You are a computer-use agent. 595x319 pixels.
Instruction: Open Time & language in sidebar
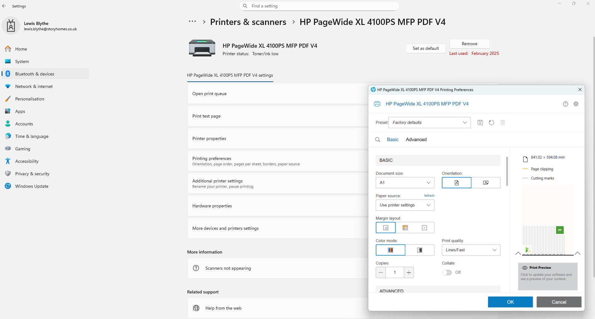tap(45, 136)
